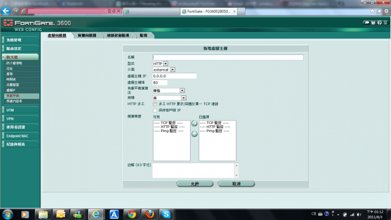This screenshot has height=220, width=391.
Task: Refresh the page from the address bar
Action: pos(114,11)
